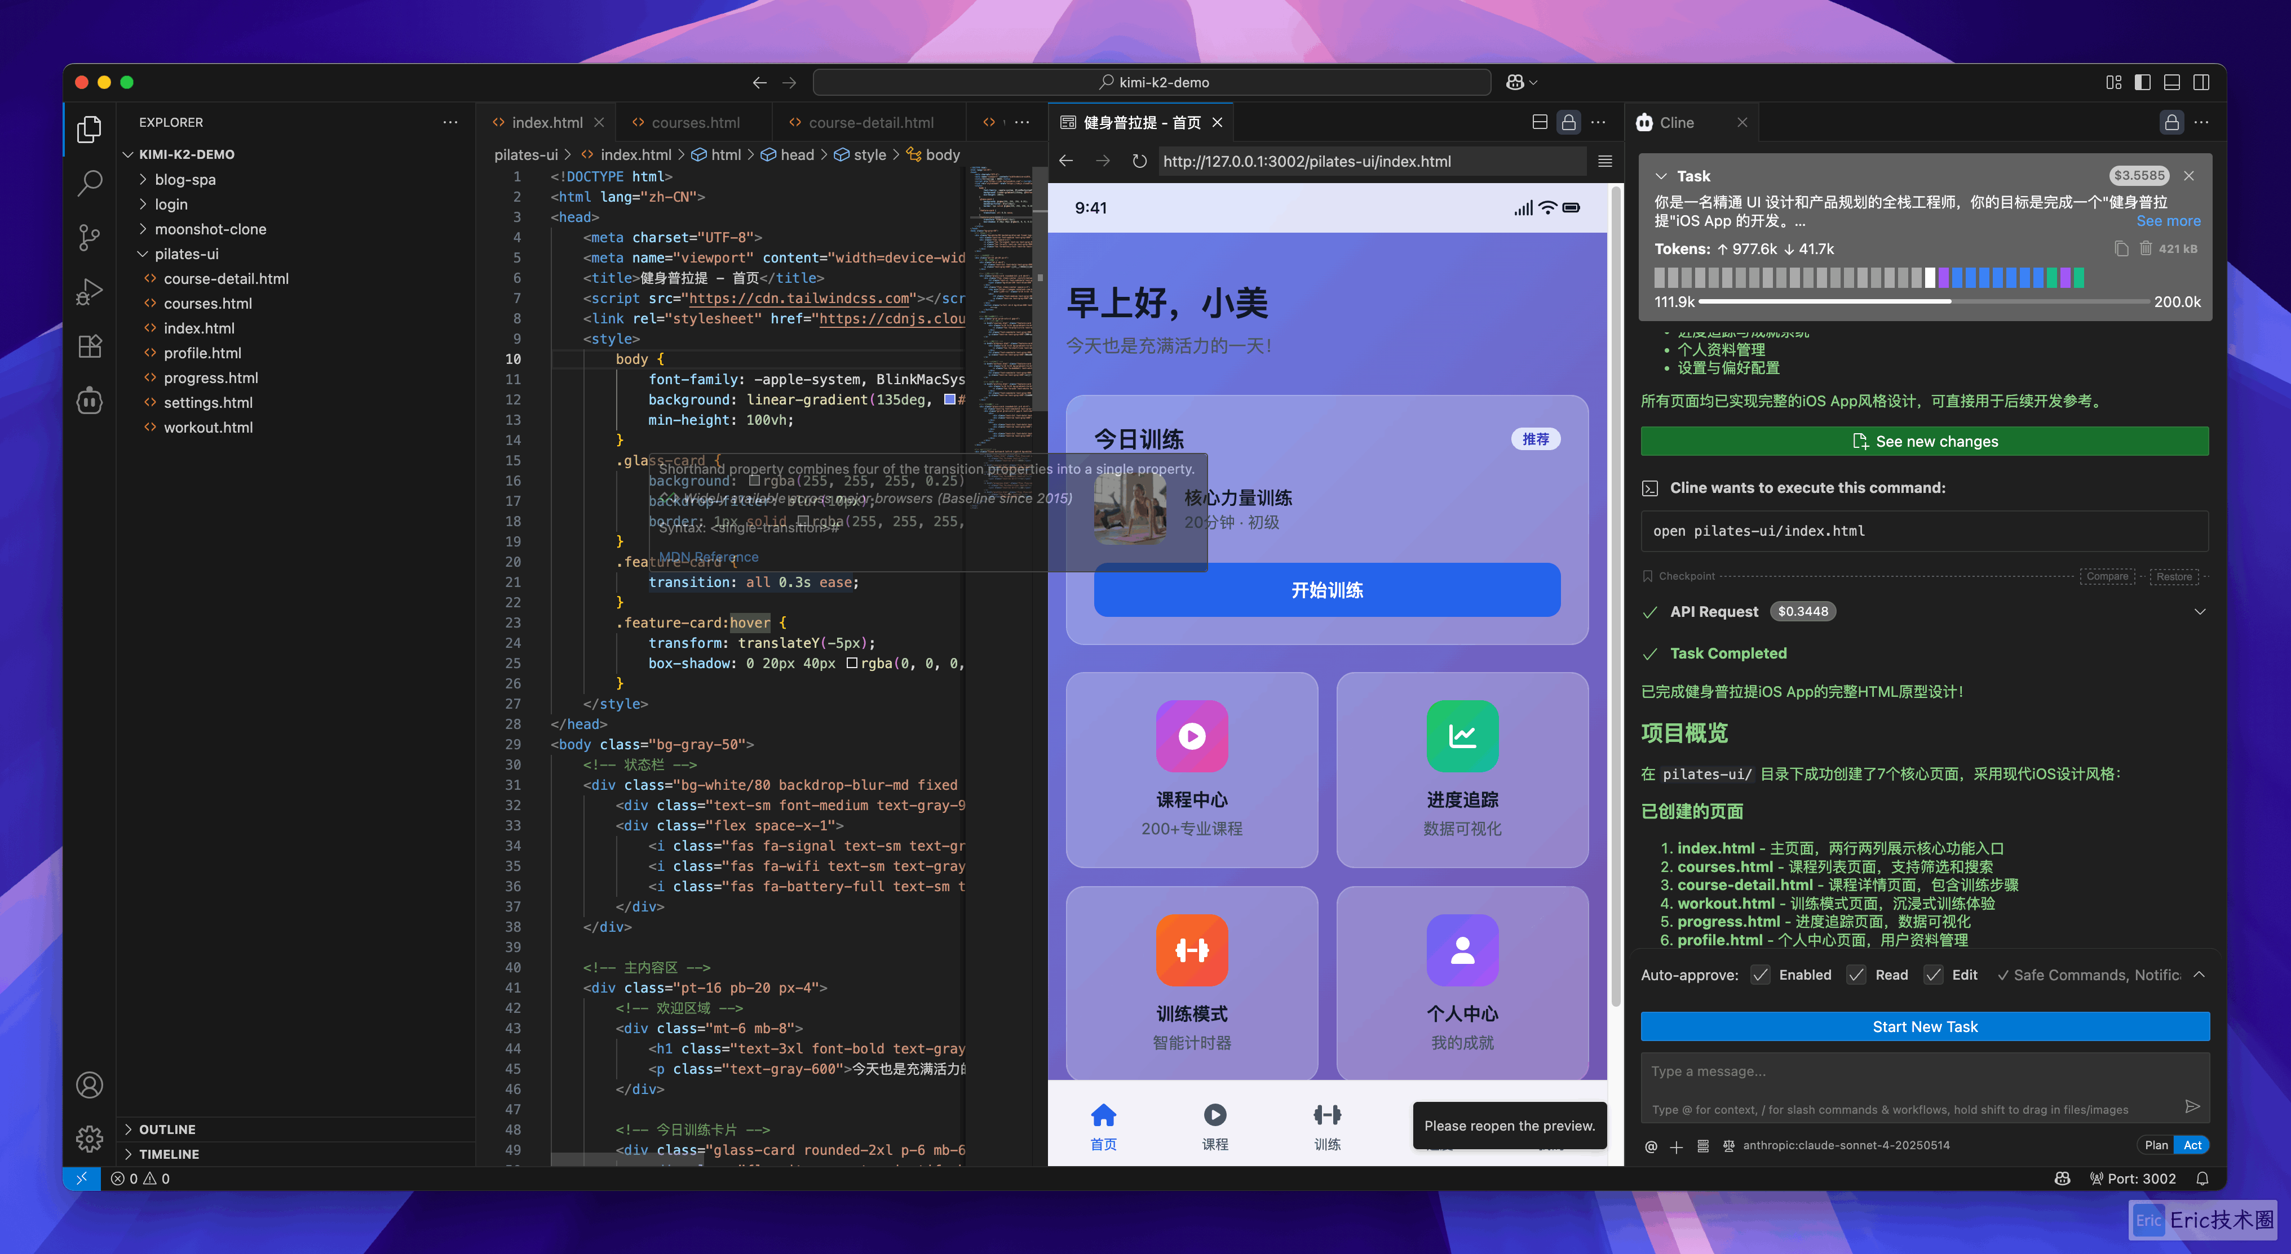Go back in the preview browser

1067,161
